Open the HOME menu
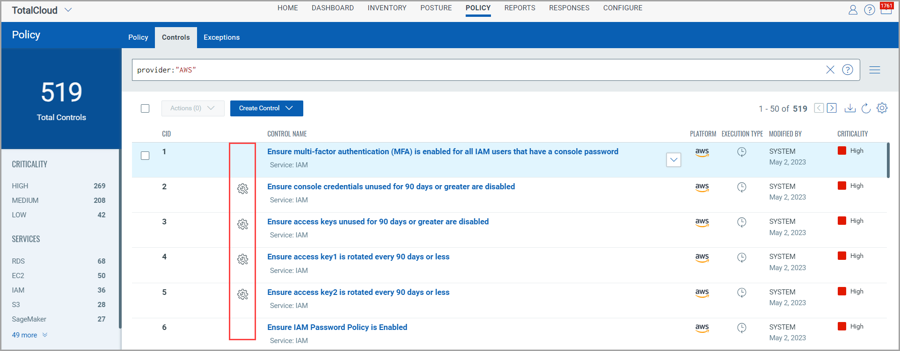 288,8
